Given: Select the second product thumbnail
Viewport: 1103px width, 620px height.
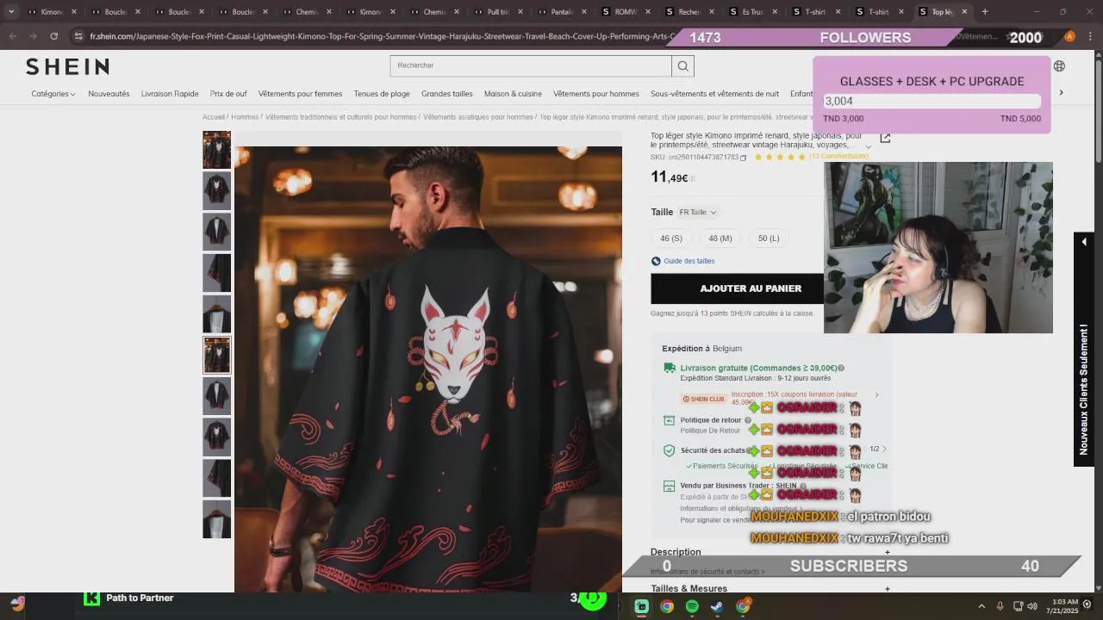Looking at the screenshot, I should [216, 191].
